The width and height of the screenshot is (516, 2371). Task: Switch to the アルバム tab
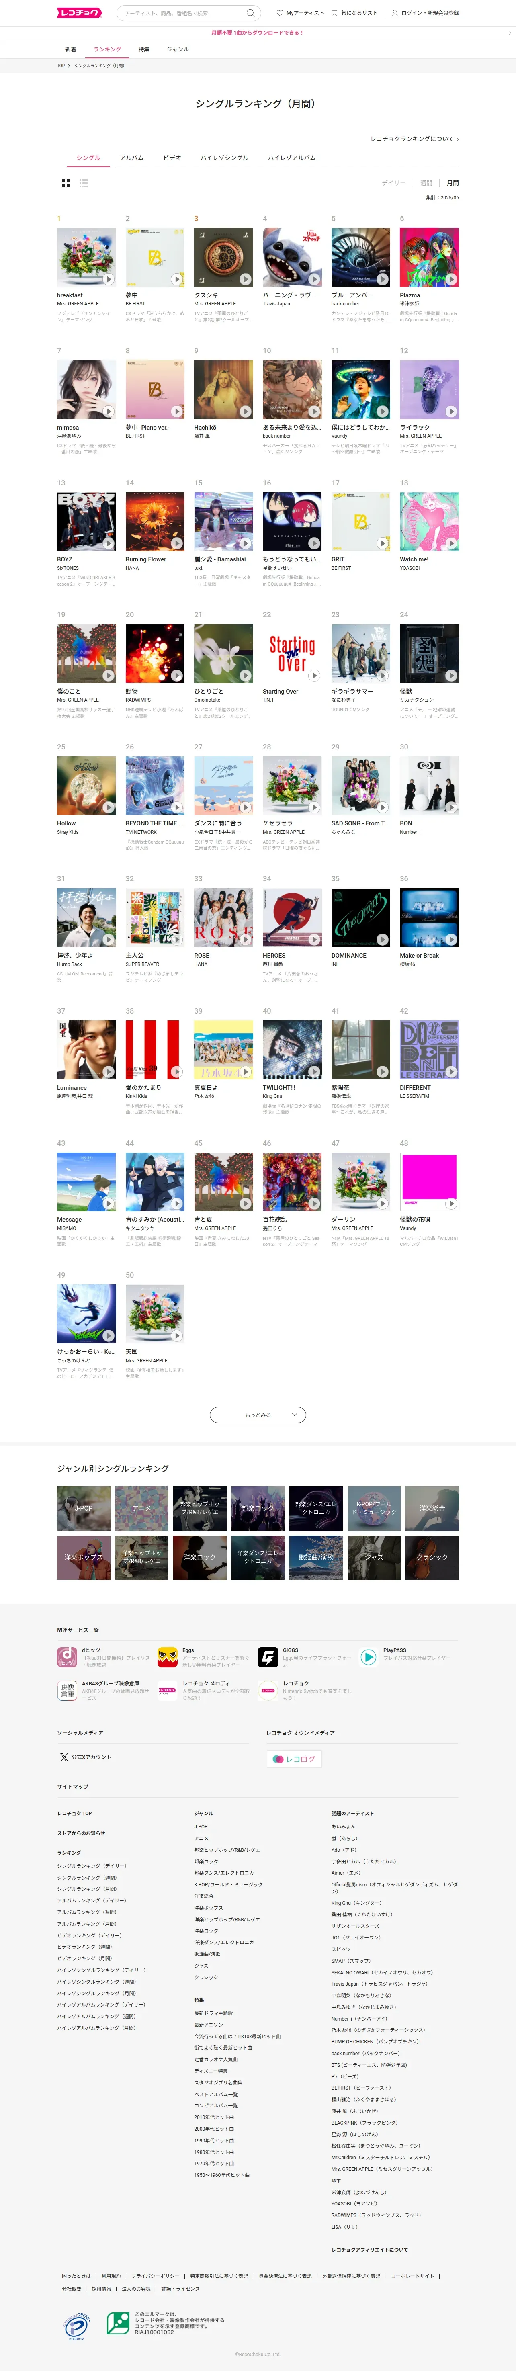point(131,158)
